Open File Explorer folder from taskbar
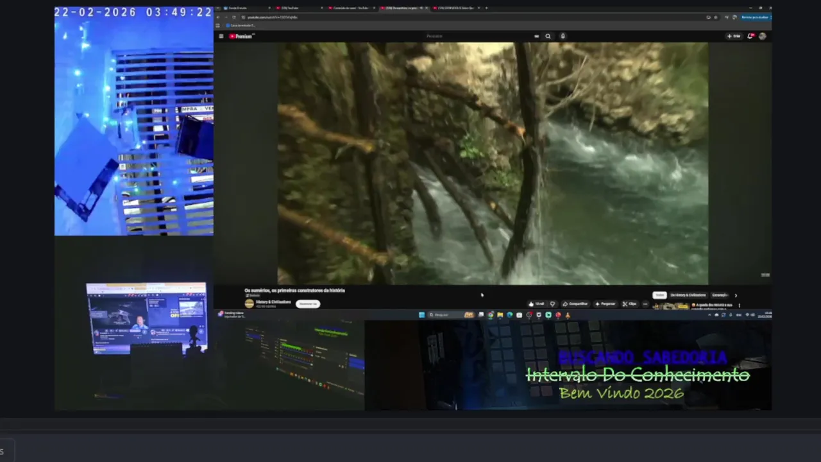This screenshot has height=462, width=821. (500, 315)
